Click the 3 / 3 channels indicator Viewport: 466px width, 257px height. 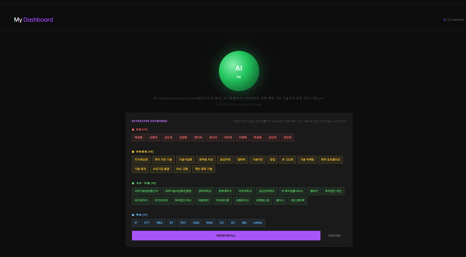[x=453, y=20]
